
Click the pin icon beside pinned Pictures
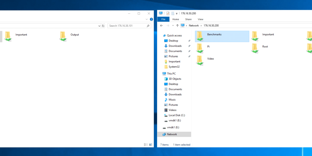click(189, 56)
